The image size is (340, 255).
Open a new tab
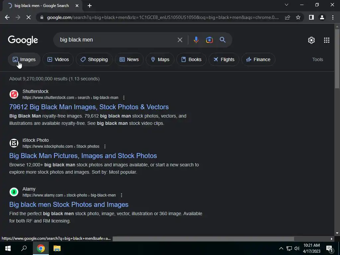tap(90, 6)
